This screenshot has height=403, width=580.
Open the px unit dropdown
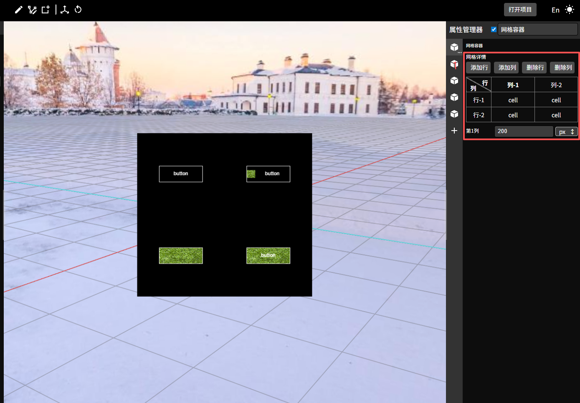point(566,131)
